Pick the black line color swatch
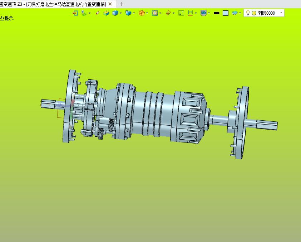 pyautogui.click(x=217, y=13)
